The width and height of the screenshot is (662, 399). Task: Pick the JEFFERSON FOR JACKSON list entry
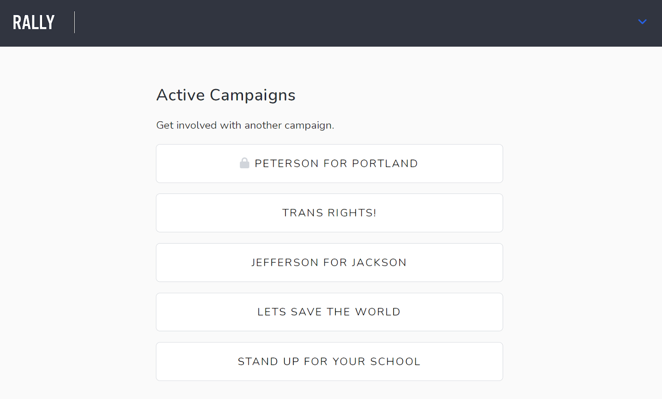(329, 263)
